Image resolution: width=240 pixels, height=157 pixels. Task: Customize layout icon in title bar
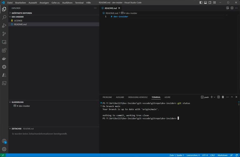tap(214, 3)
